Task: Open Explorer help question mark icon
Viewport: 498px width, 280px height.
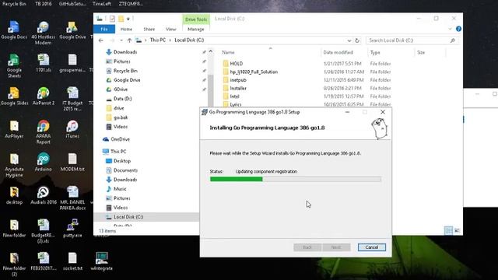Action: point(458,29)
